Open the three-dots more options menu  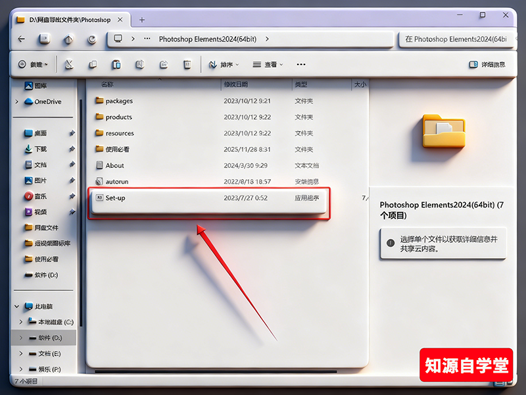coord(301,65)
